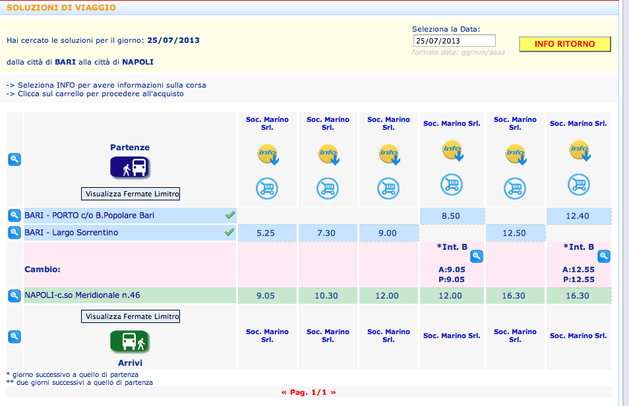Zoom the Int. B change at 12.55
This screenshot has height=406, width=629.
point(604,256)
